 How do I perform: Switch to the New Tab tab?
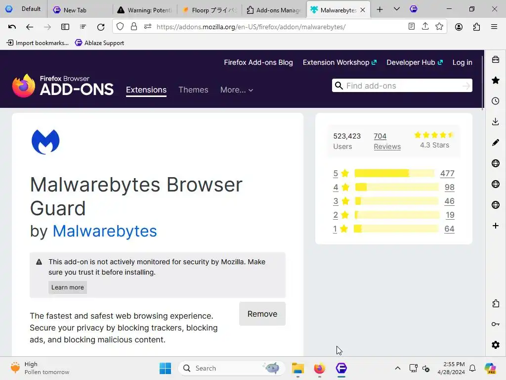(80, 10)
